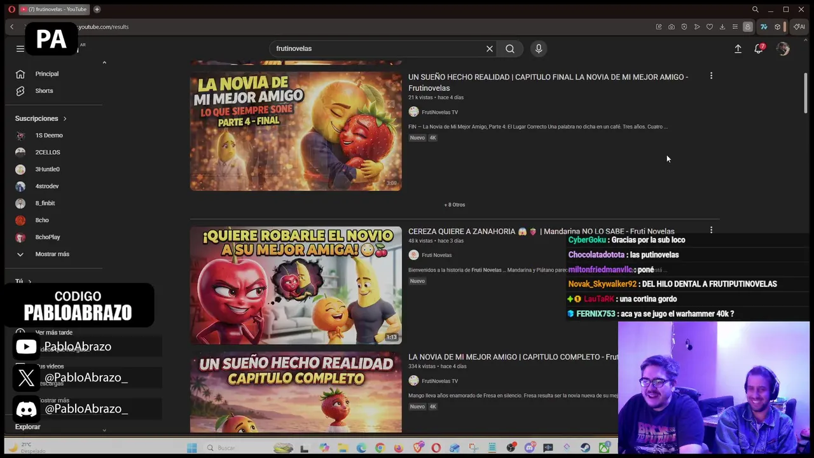Open options menu for capitulo final video
The height and width of the screenshot is (458, 814).
[711, 76]
